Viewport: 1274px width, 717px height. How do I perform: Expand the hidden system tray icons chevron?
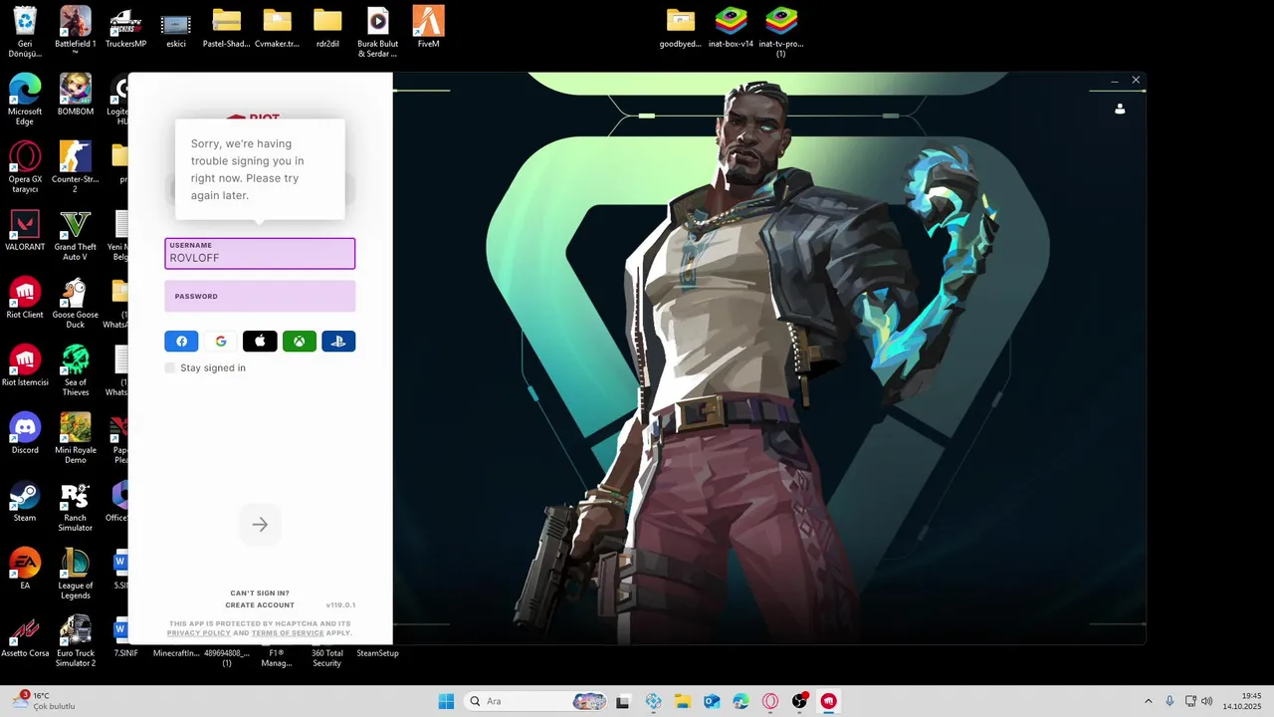(x=1148, y=701)
